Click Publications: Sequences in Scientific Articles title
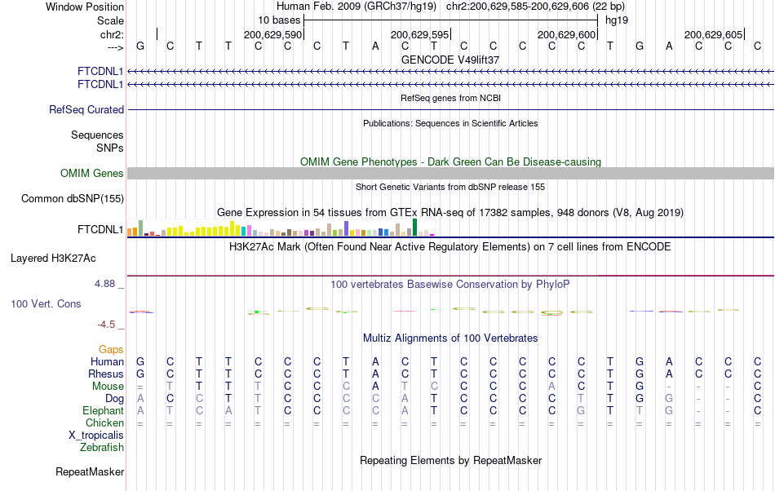The height and width of the screenshot is (491, 775). [450, 123]
